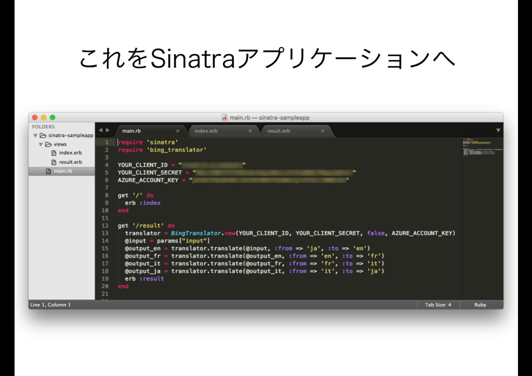
Task: Click the index.erb file icon in sidebar
Action: point(54,153)
